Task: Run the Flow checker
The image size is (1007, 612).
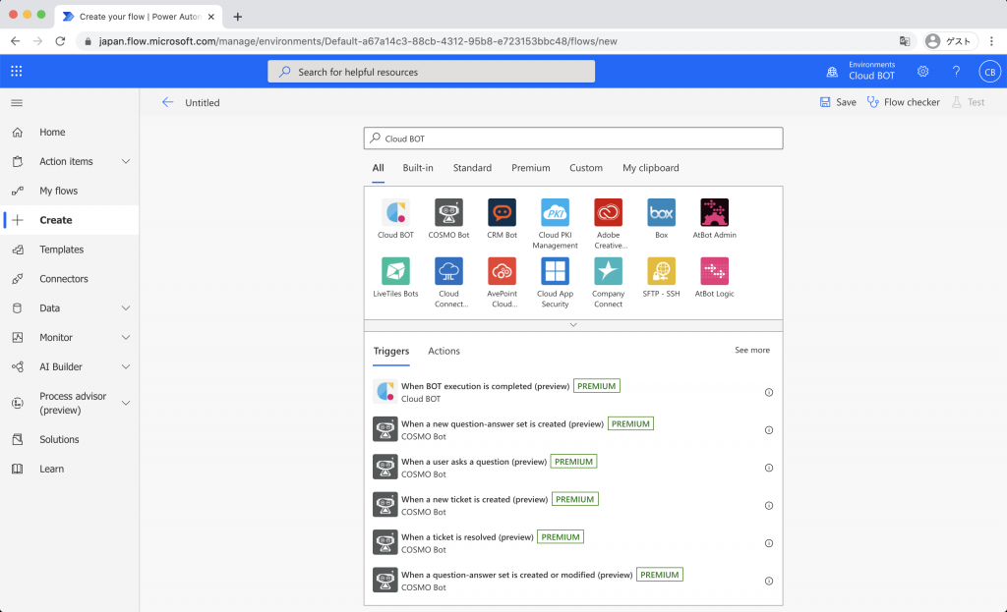Action: pyautogui.click(x=903, y=102)
